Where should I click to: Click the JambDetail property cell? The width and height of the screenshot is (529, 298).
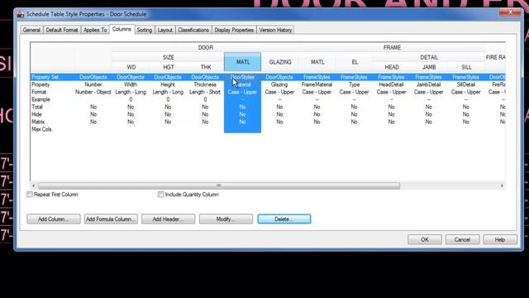pos(428,84)
